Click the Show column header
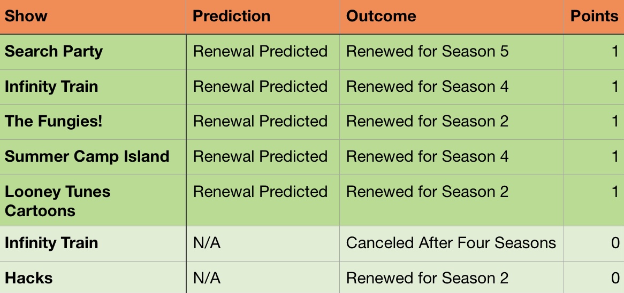 tap(26, 16)
